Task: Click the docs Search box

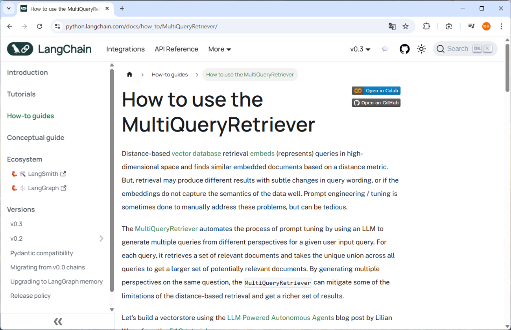Action: point(465,49)
